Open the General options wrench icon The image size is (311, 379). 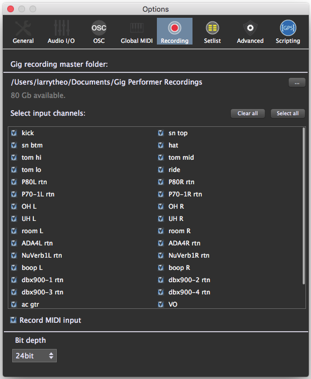23,28
